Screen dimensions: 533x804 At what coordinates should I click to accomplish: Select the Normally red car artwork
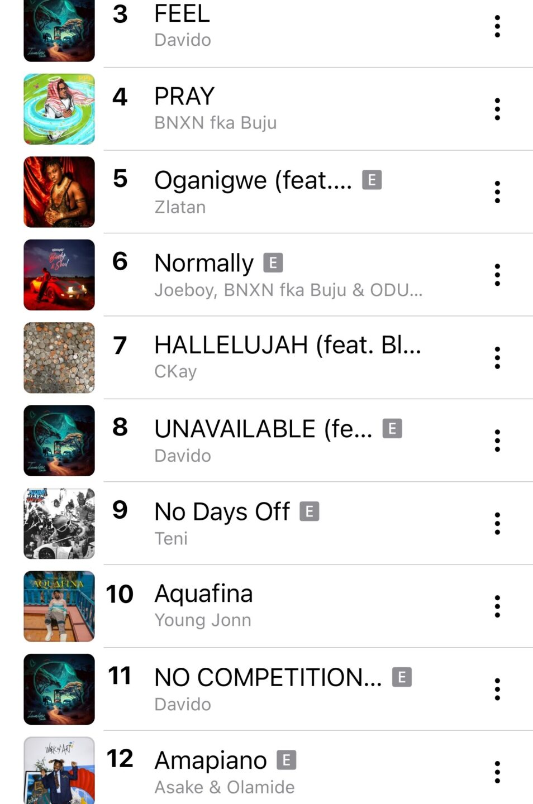59,275
